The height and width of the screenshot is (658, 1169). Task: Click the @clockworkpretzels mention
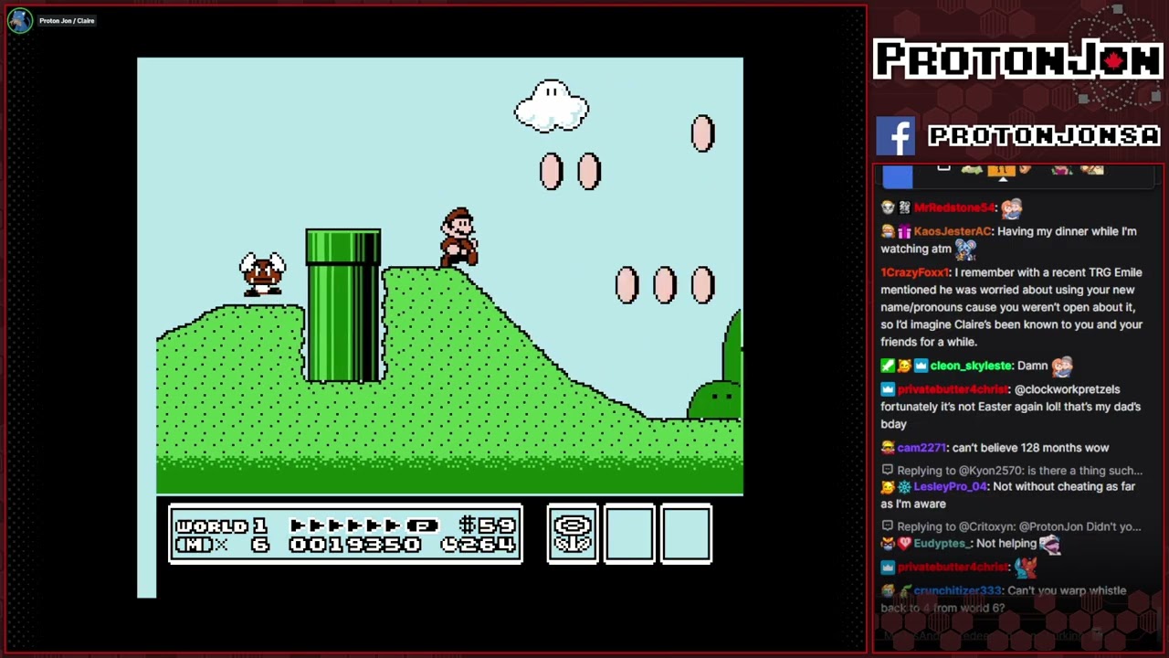tap(1067, 389)
